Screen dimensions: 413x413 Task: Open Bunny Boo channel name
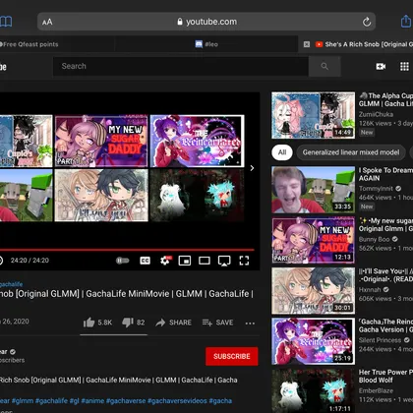pos(374,239)
